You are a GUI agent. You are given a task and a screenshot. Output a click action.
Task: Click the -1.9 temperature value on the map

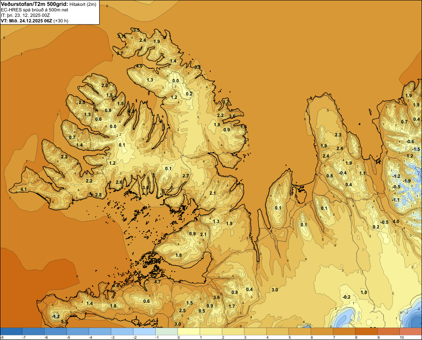pyautogui.click(x=407, y=180)
